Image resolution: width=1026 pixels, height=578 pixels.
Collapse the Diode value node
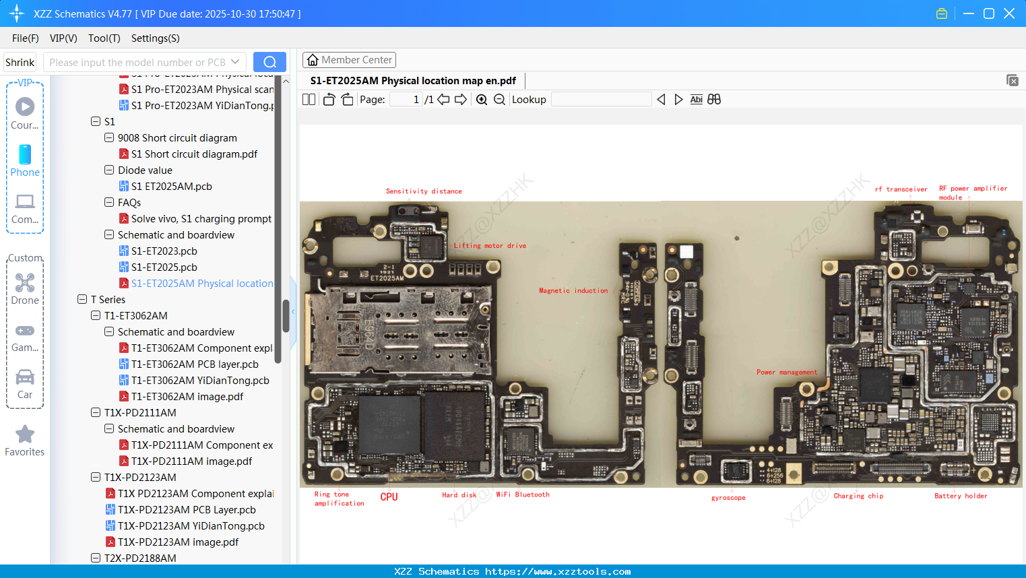pos(109,170)
